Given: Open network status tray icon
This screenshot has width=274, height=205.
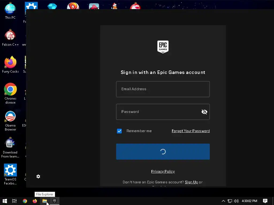Looking at the screenshot, I should pos(230,201).
